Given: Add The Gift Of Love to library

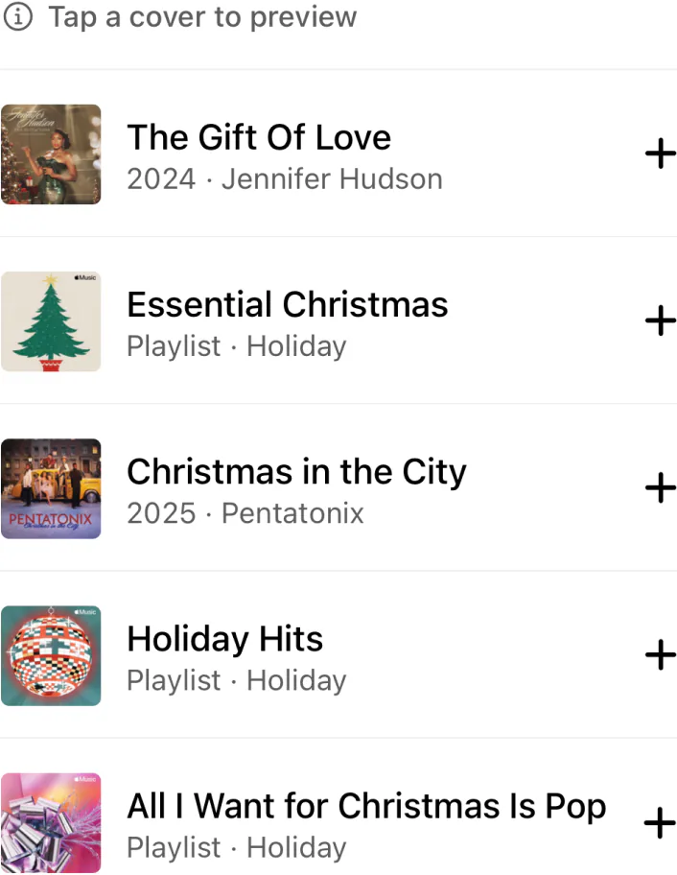Looking at the screenshot, I should pyautogui.click(x=660, y=154).
